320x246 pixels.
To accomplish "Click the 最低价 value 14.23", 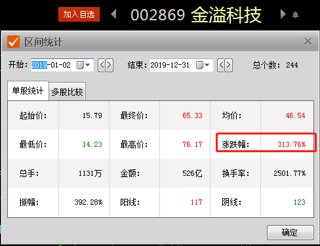I will point(92,144).
